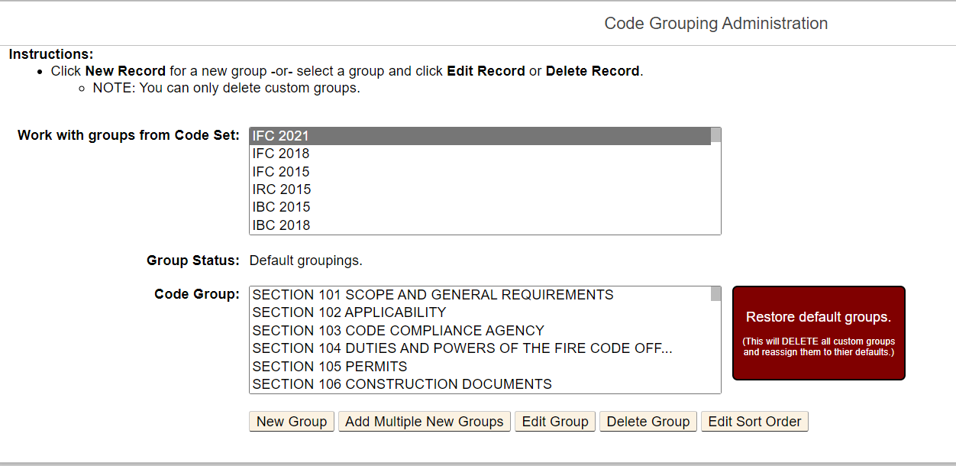
Task: Click the Code Set list scrollbar thumb
Action: [x=715, y=136]
